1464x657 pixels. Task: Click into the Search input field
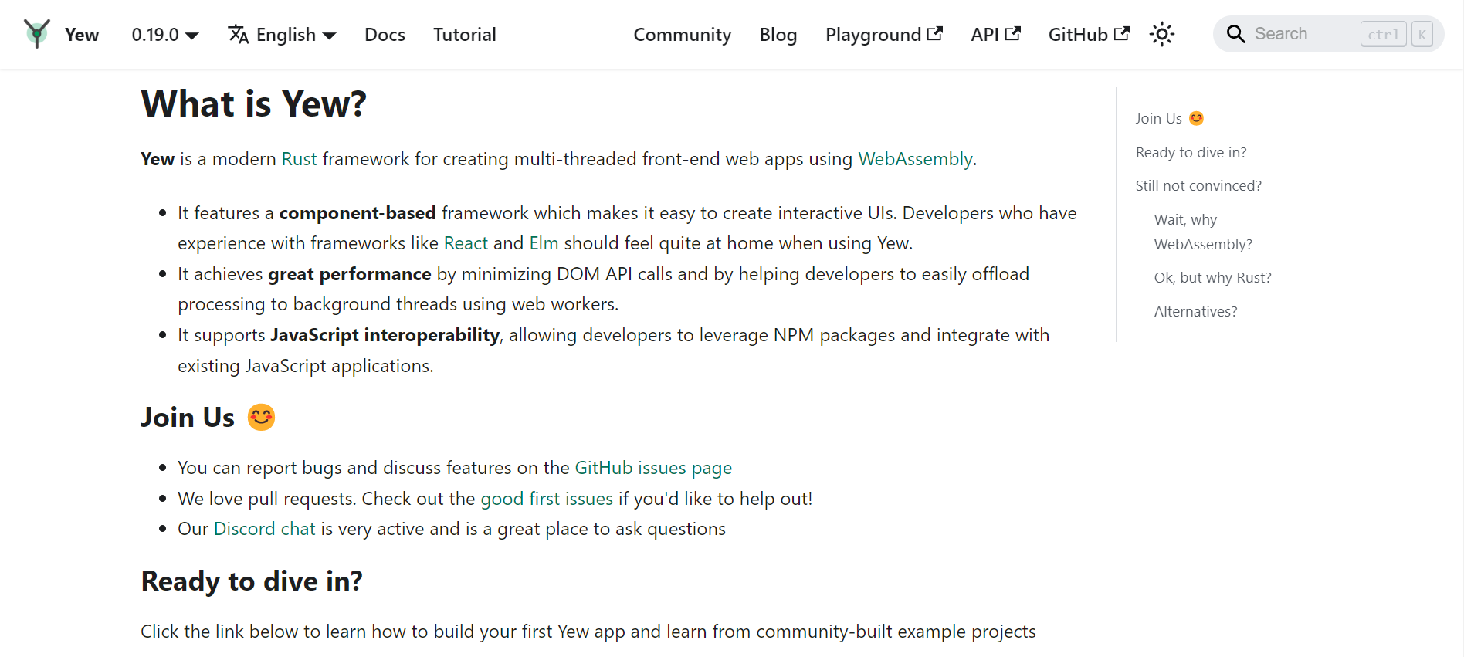point(1329,34)
